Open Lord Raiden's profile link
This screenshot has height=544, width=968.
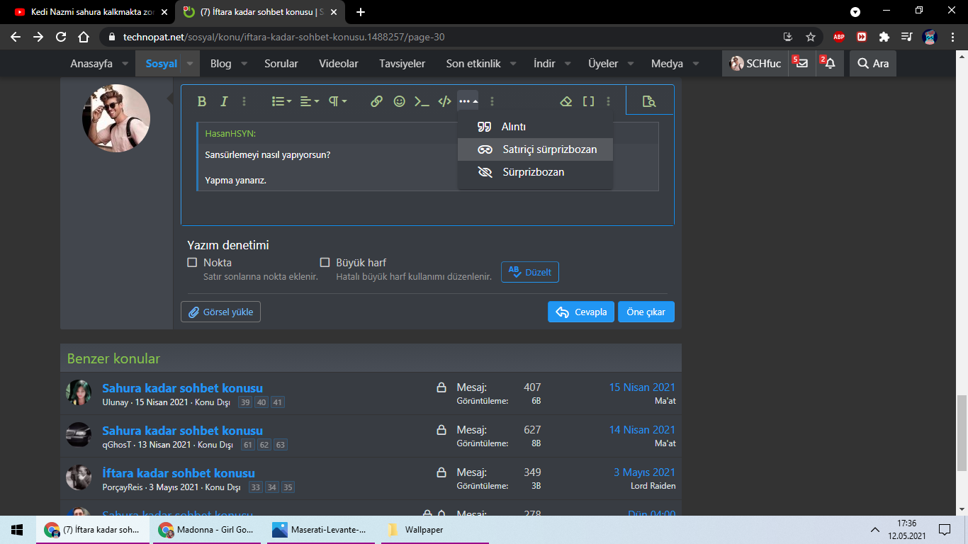click(x=653, y=486)
